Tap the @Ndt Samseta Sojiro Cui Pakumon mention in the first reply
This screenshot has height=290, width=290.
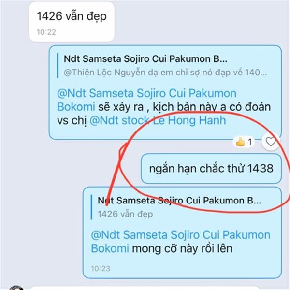click(x=147, y=93)
